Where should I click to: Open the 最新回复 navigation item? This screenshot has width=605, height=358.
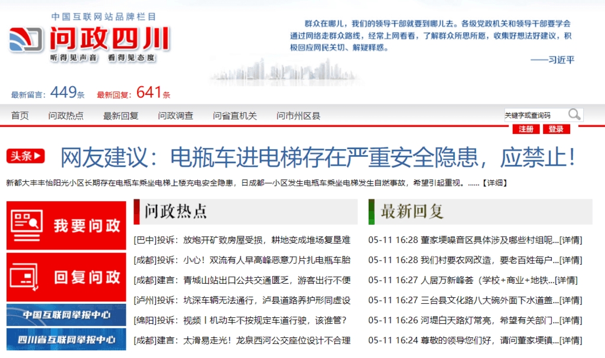121,116
